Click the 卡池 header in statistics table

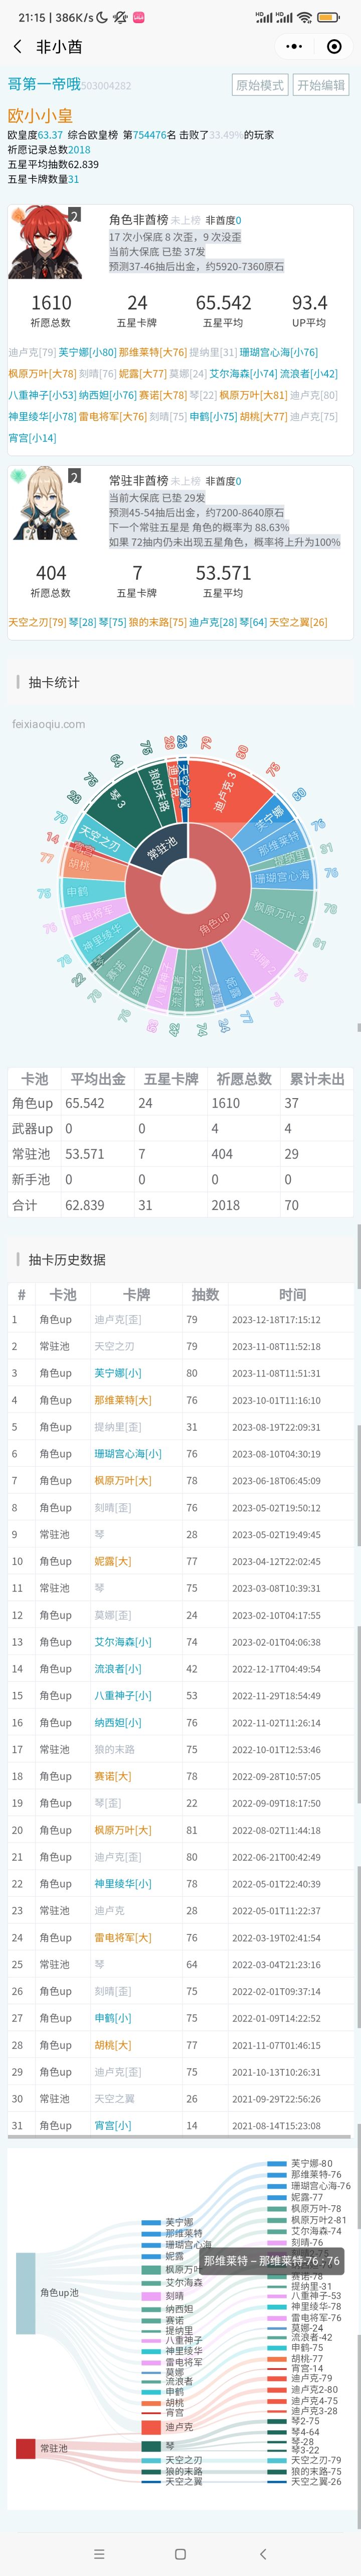(35, 1079)
